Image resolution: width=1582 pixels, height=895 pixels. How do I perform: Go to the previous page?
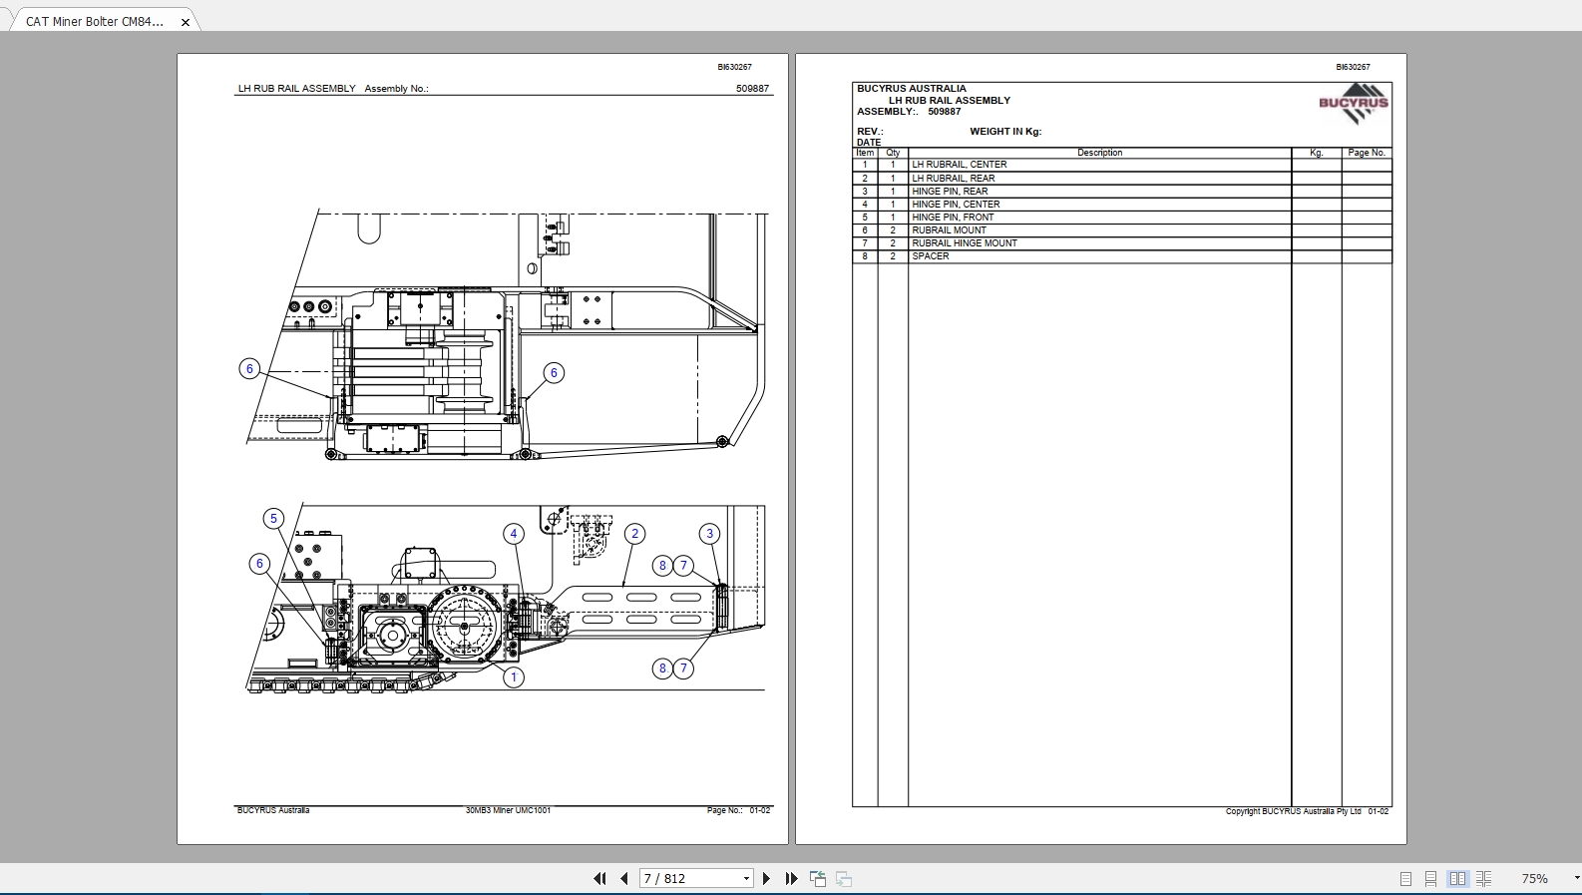click(x=624, y=878)
